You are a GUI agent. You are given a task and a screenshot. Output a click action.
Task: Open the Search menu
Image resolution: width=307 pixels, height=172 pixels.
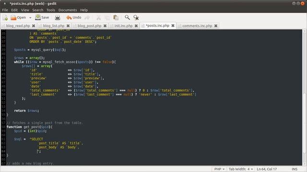click(x=38, y=10)
